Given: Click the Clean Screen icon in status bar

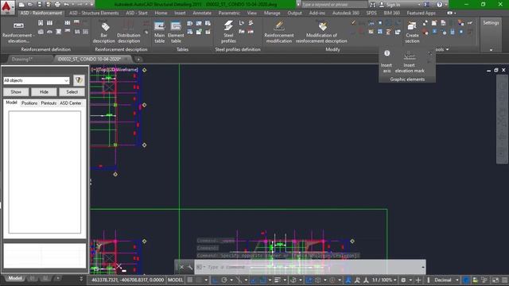Looking at the screenshot, I should click(x=495, y=280).
